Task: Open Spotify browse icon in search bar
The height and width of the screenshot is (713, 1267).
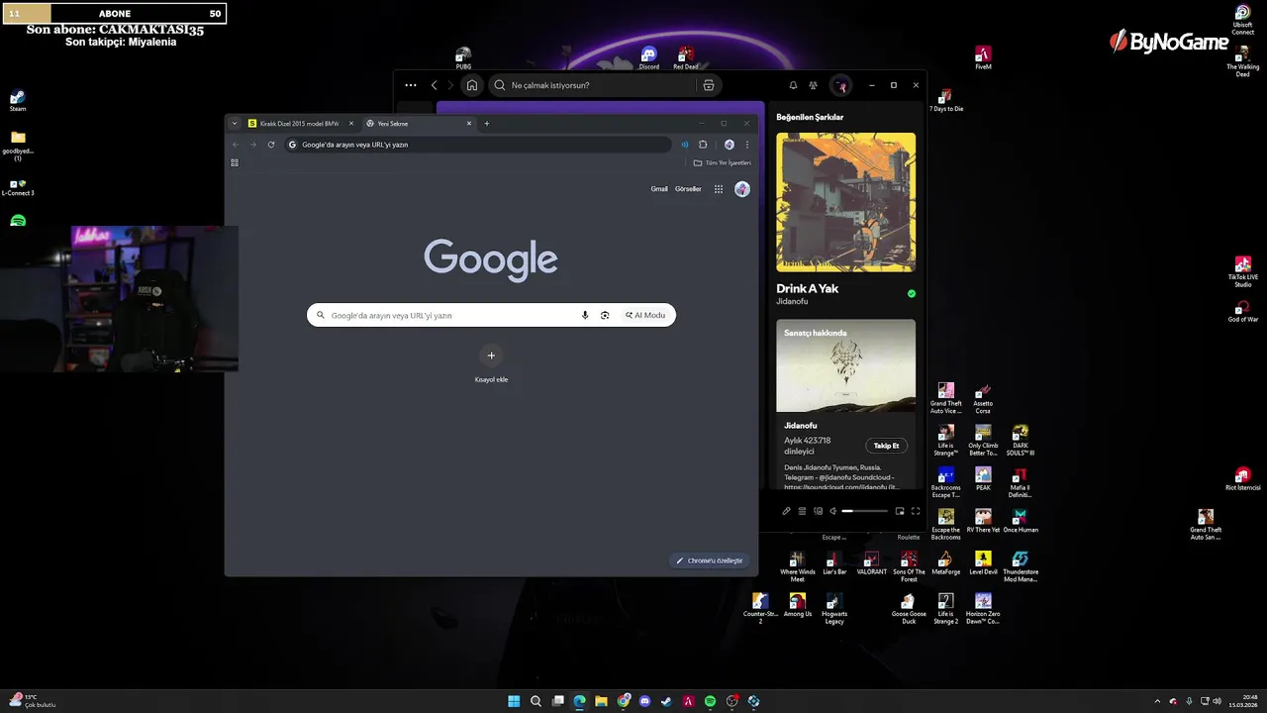Action: (x=708, y=85)
